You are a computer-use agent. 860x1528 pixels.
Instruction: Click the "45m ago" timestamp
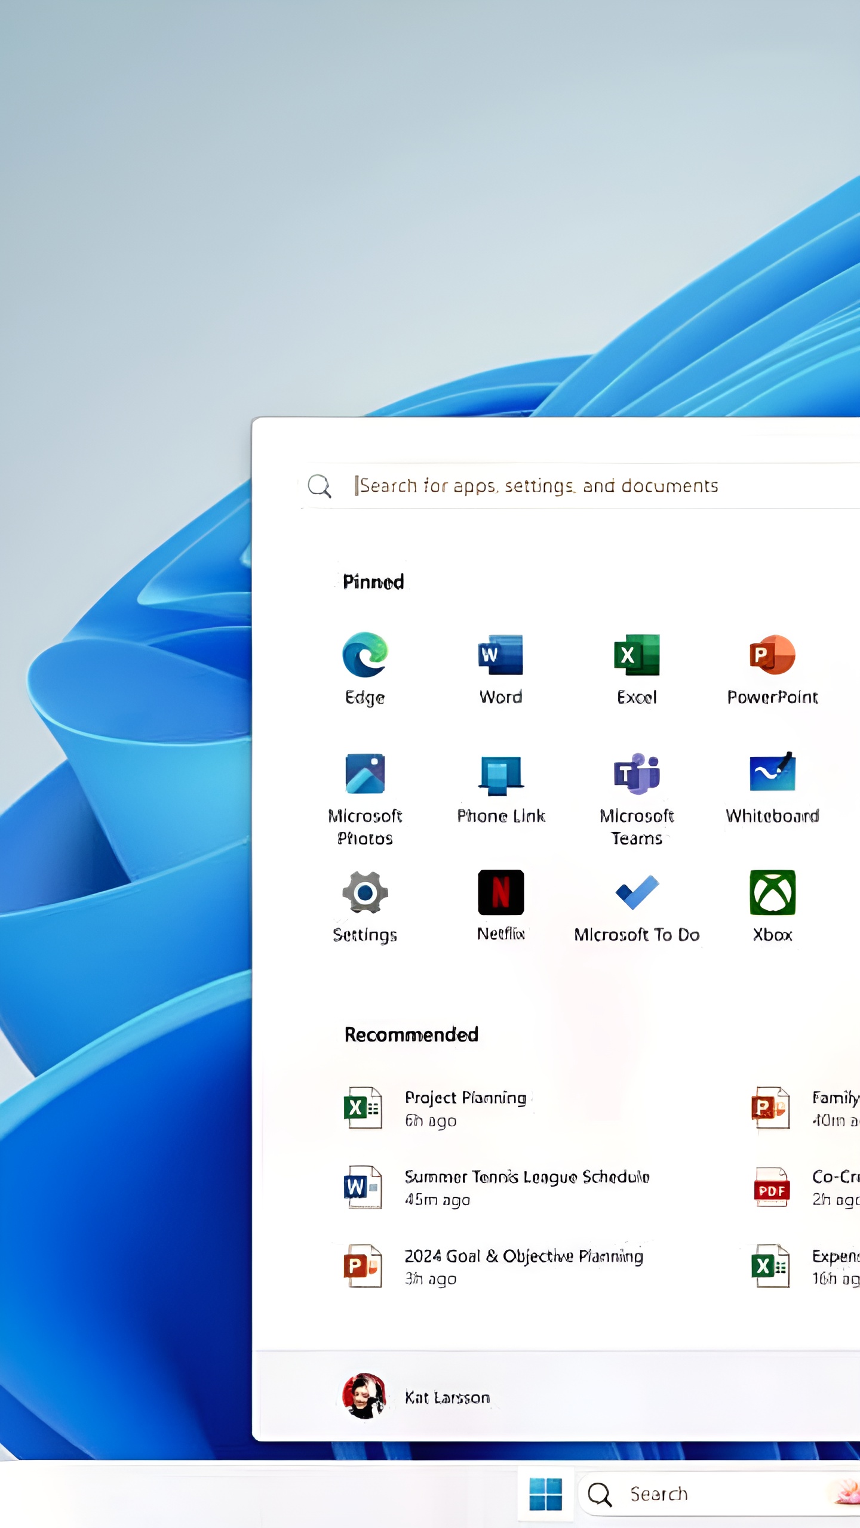437,1199
